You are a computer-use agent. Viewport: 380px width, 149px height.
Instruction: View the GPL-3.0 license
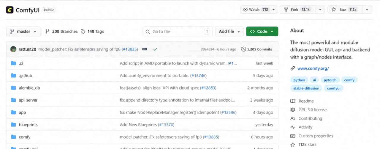[x=309, y=110]
